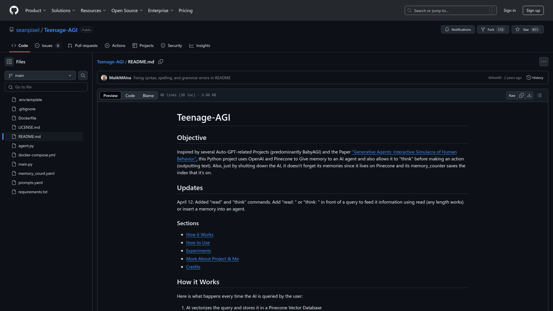Open the Raw file view
Viewport: 553px width, 311px height.
[x=512, y=95]
